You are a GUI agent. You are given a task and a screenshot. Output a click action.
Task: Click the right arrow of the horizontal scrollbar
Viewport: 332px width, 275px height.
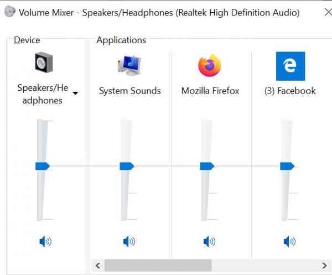[x=324, y=266]
